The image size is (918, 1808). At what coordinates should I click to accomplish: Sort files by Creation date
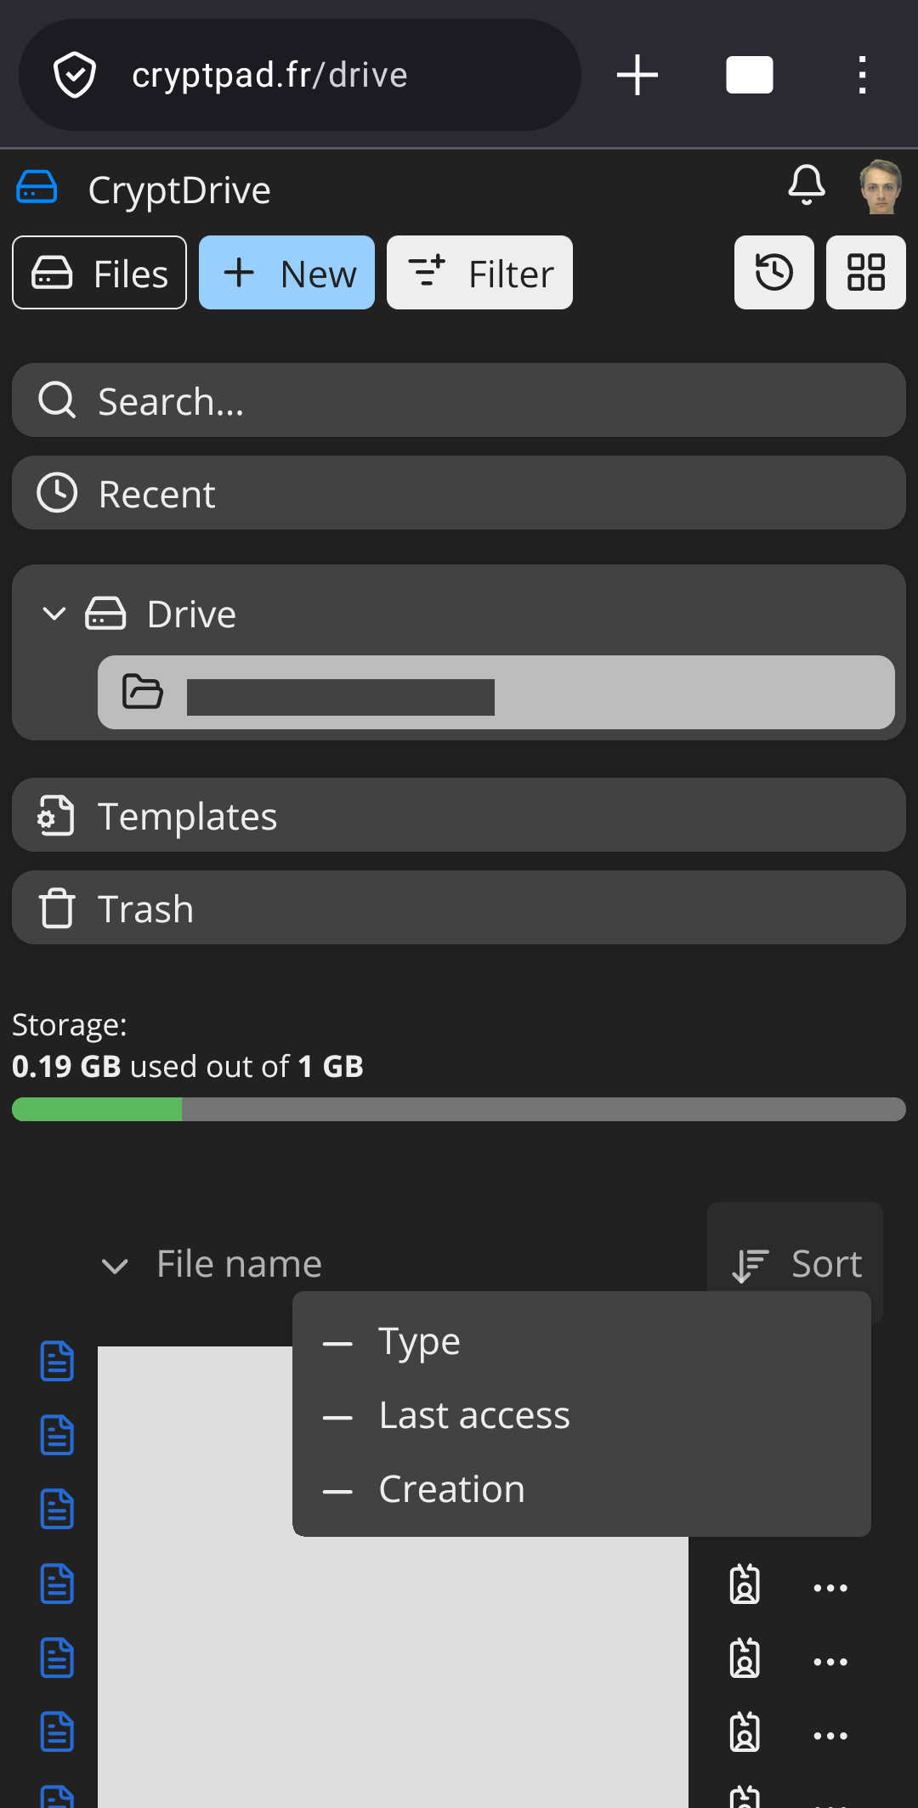(x=451, y=1490)
